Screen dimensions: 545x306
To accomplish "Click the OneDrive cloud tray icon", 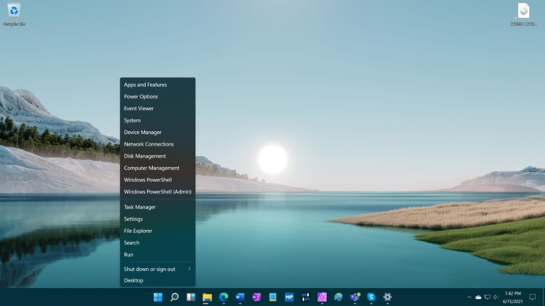I will pyautogui.click(x=479, y=297).
